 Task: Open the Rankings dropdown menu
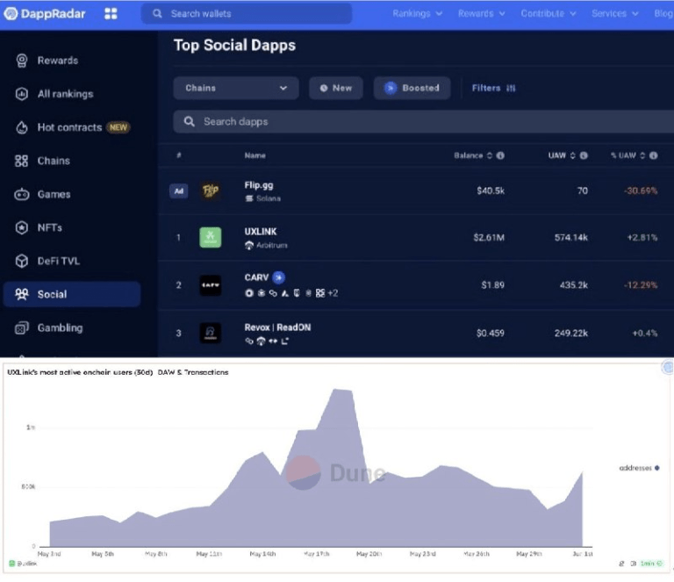[x=418, y=14]
